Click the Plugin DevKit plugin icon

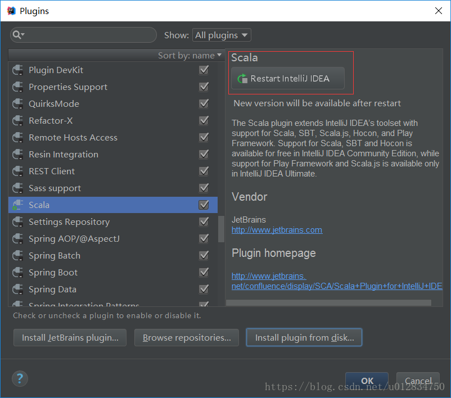tap(18, 70)
